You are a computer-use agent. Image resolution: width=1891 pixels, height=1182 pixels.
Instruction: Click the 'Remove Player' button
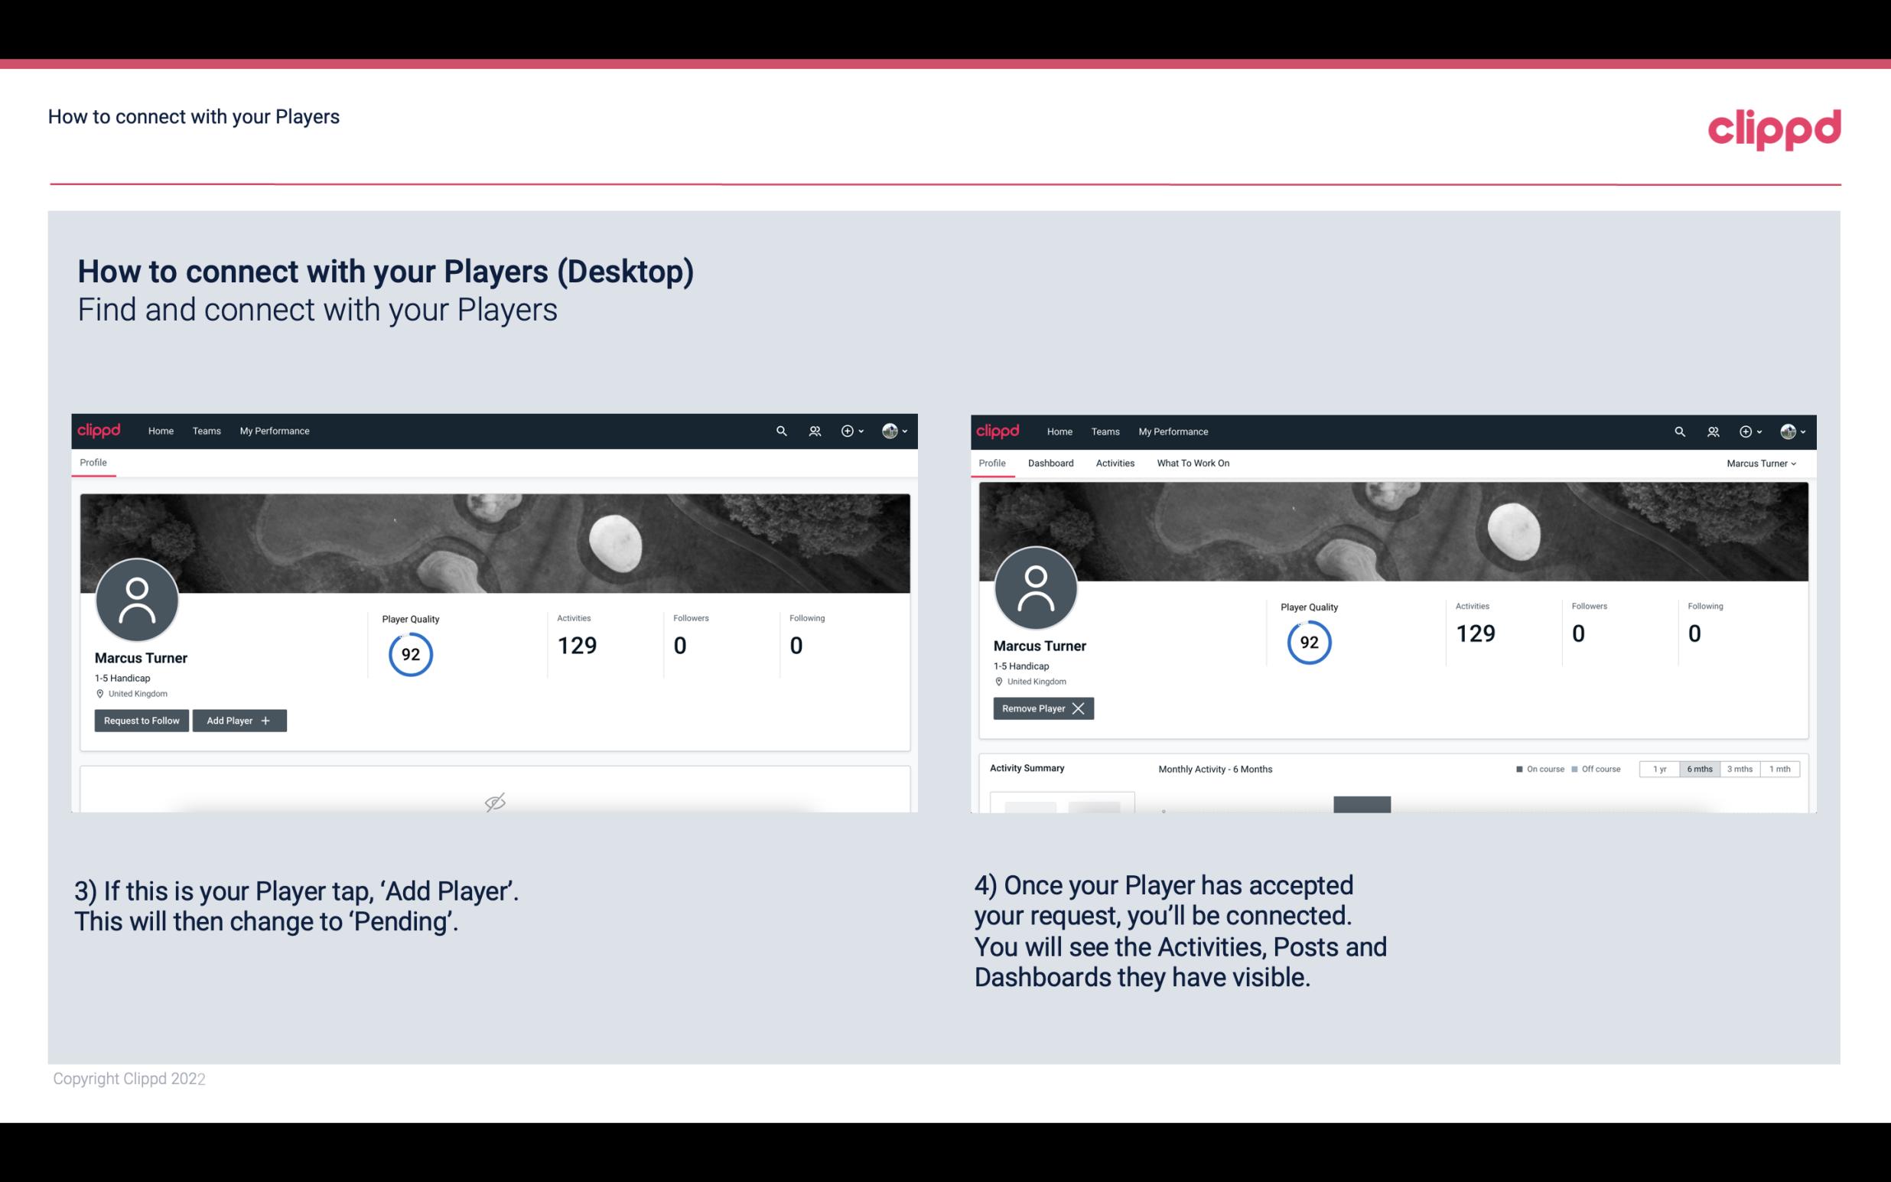tap(1040, 707)
